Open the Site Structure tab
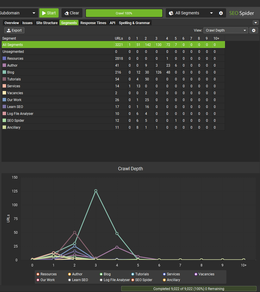 47,23
